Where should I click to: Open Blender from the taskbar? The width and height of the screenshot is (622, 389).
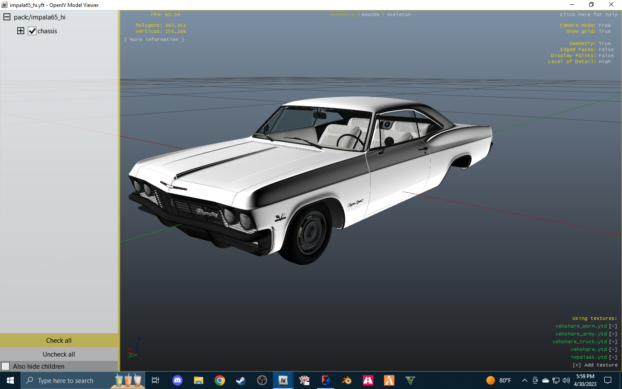346,381
